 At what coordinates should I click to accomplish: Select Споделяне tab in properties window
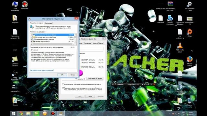click(87, 43)
